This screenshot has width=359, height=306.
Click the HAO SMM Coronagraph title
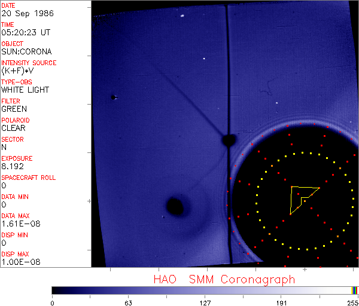(x=224, y=279)
